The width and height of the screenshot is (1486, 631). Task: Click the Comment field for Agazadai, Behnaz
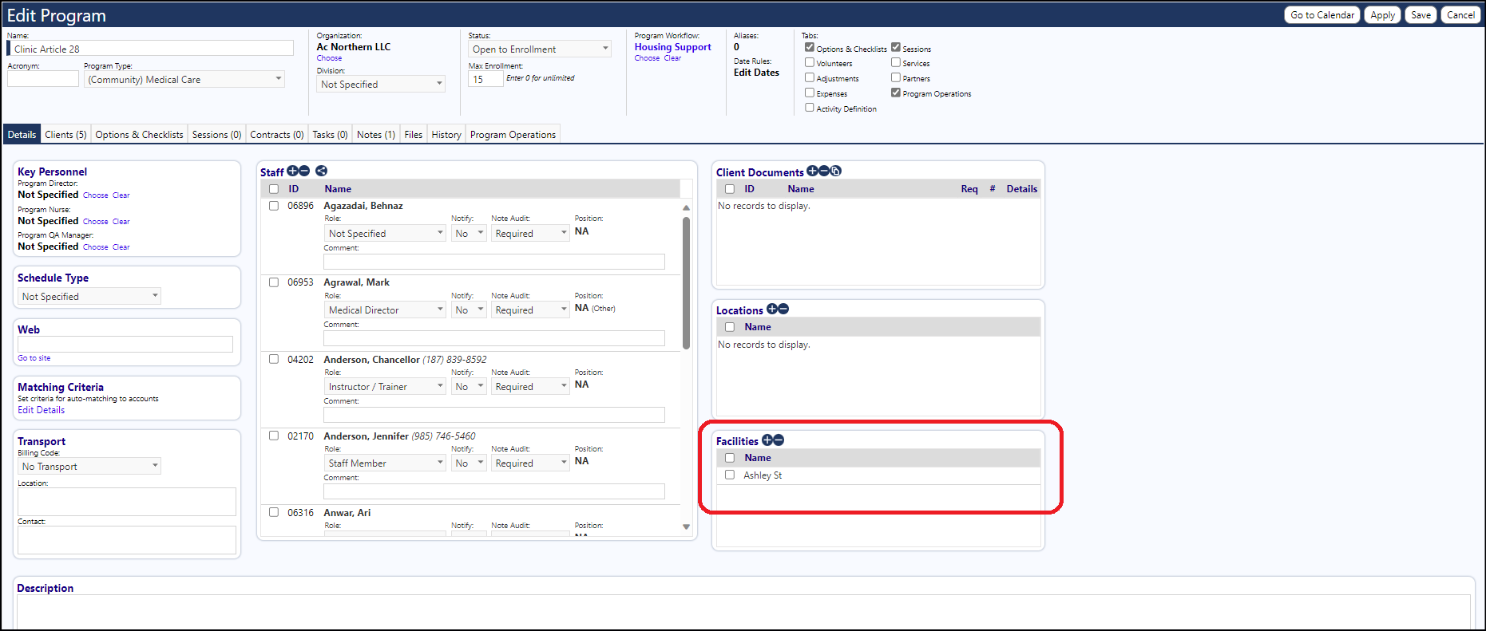pos(494,262)
